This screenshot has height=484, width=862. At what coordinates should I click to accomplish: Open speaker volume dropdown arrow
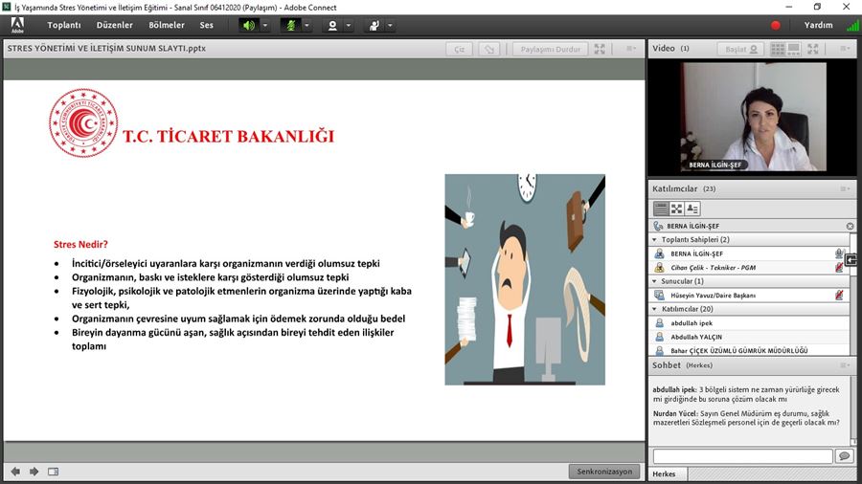pos(265,26)
